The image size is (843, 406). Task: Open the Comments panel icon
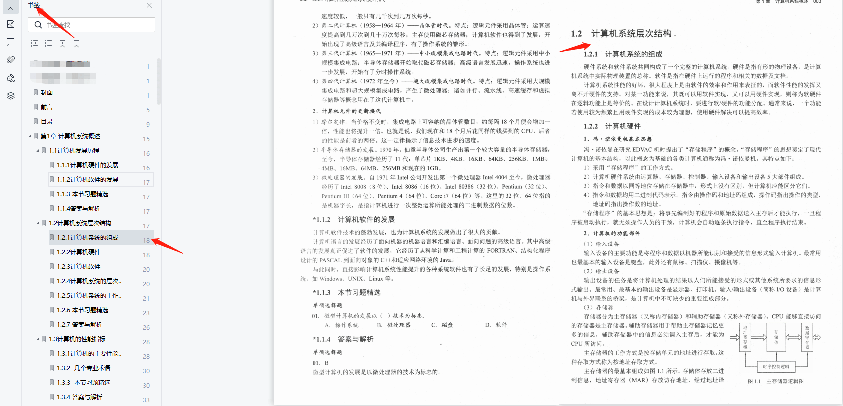pos(10,42)
